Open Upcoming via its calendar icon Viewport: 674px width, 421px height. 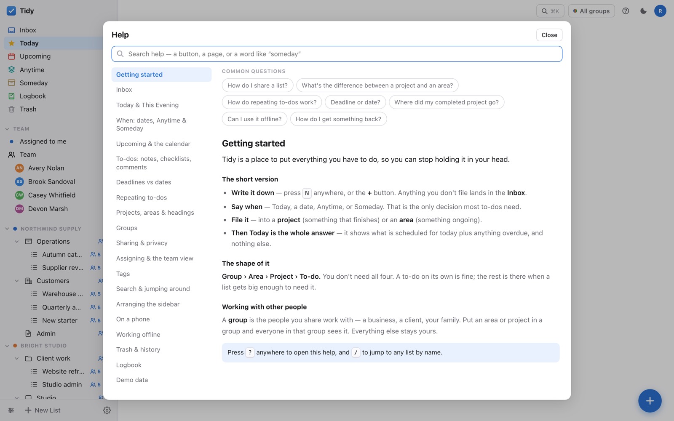coord(11,56)
